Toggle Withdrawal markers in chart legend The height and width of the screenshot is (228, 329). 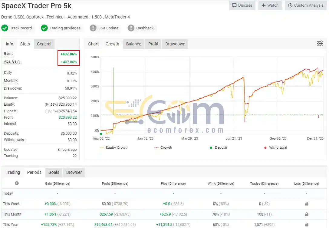[x=275, y=147]
